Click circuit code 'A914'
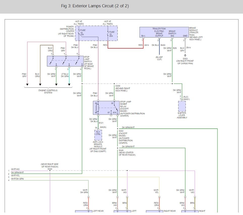The height and width of the screenshot is (215, 243). [x=146, y=45]
